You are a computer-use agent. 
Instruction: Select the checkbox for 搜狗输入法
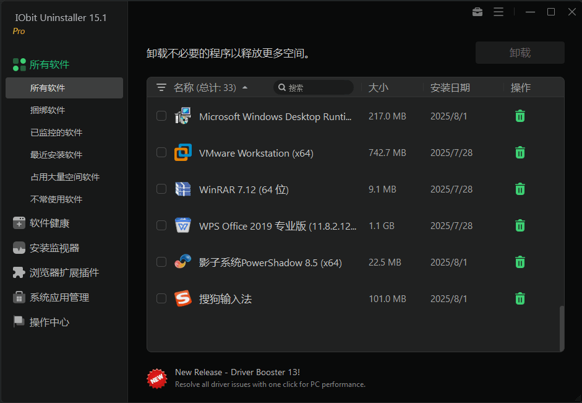(x=161, y=299)
